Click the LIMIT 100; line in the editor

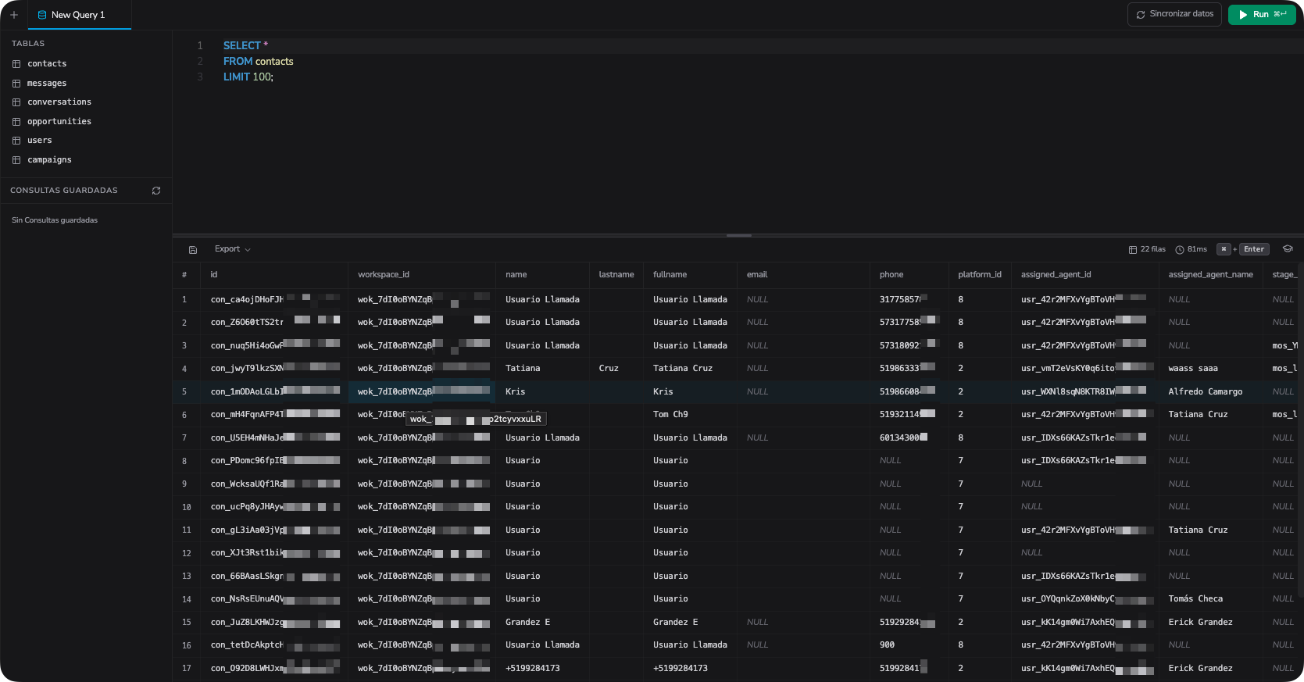(x=248, y=77)
